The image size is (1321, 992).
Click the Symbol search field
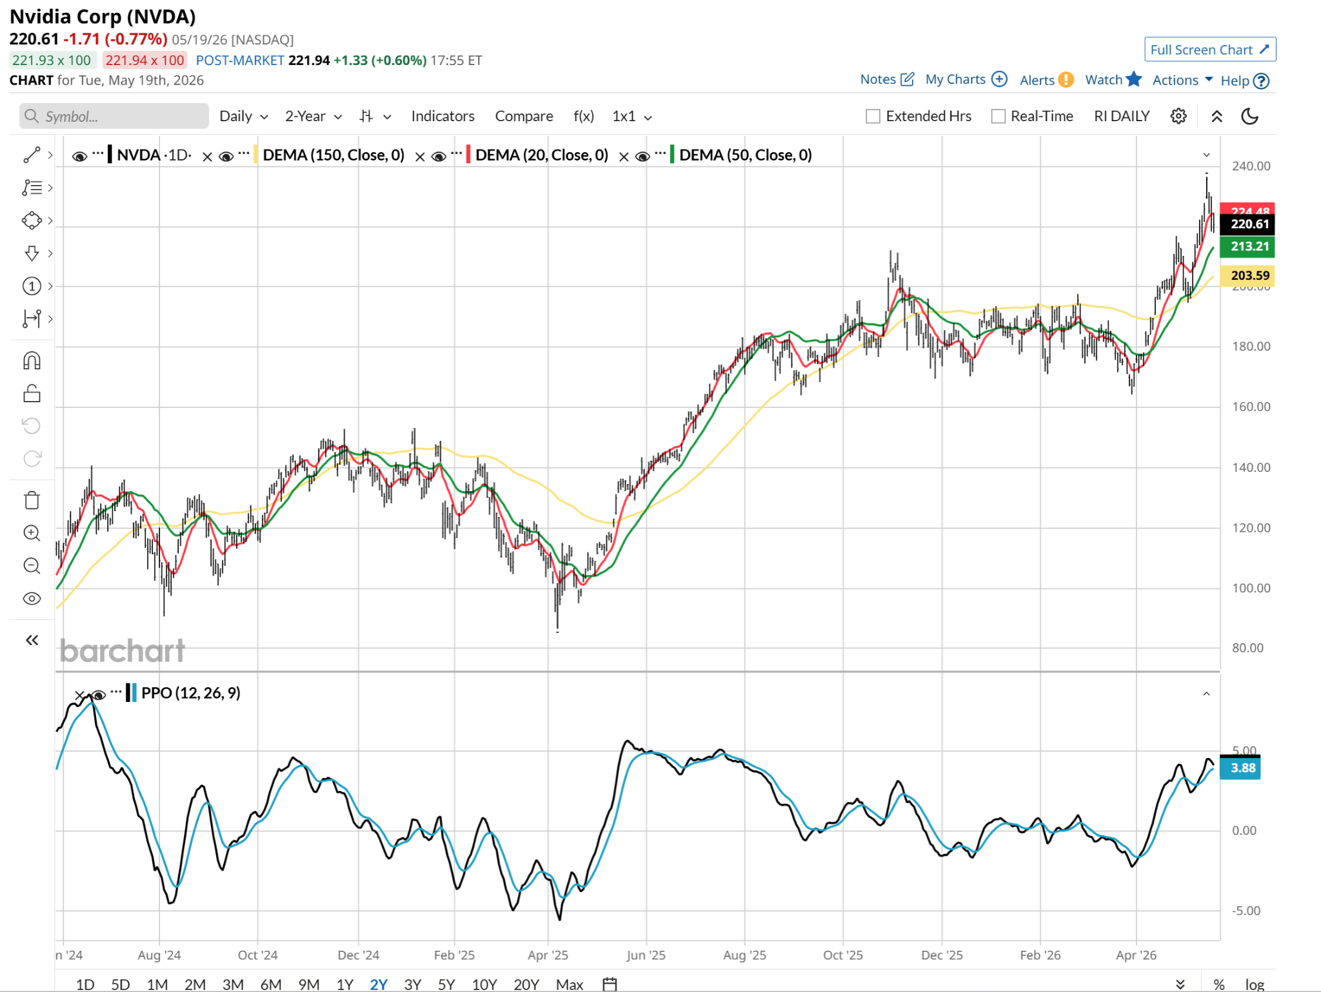point(114,116)
